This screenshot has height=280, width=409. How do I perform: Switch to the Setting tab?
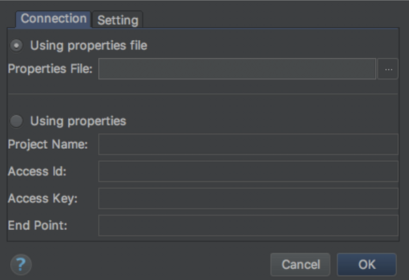point(118,20)
